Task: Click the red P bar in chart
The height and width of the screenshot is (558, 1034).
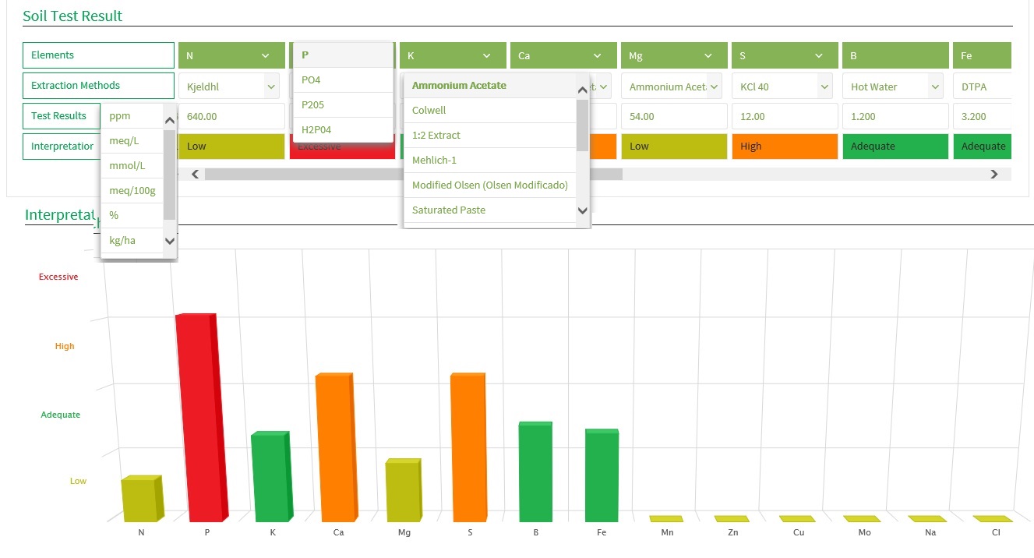Action: pyautogui.click(x=201, y=418)
